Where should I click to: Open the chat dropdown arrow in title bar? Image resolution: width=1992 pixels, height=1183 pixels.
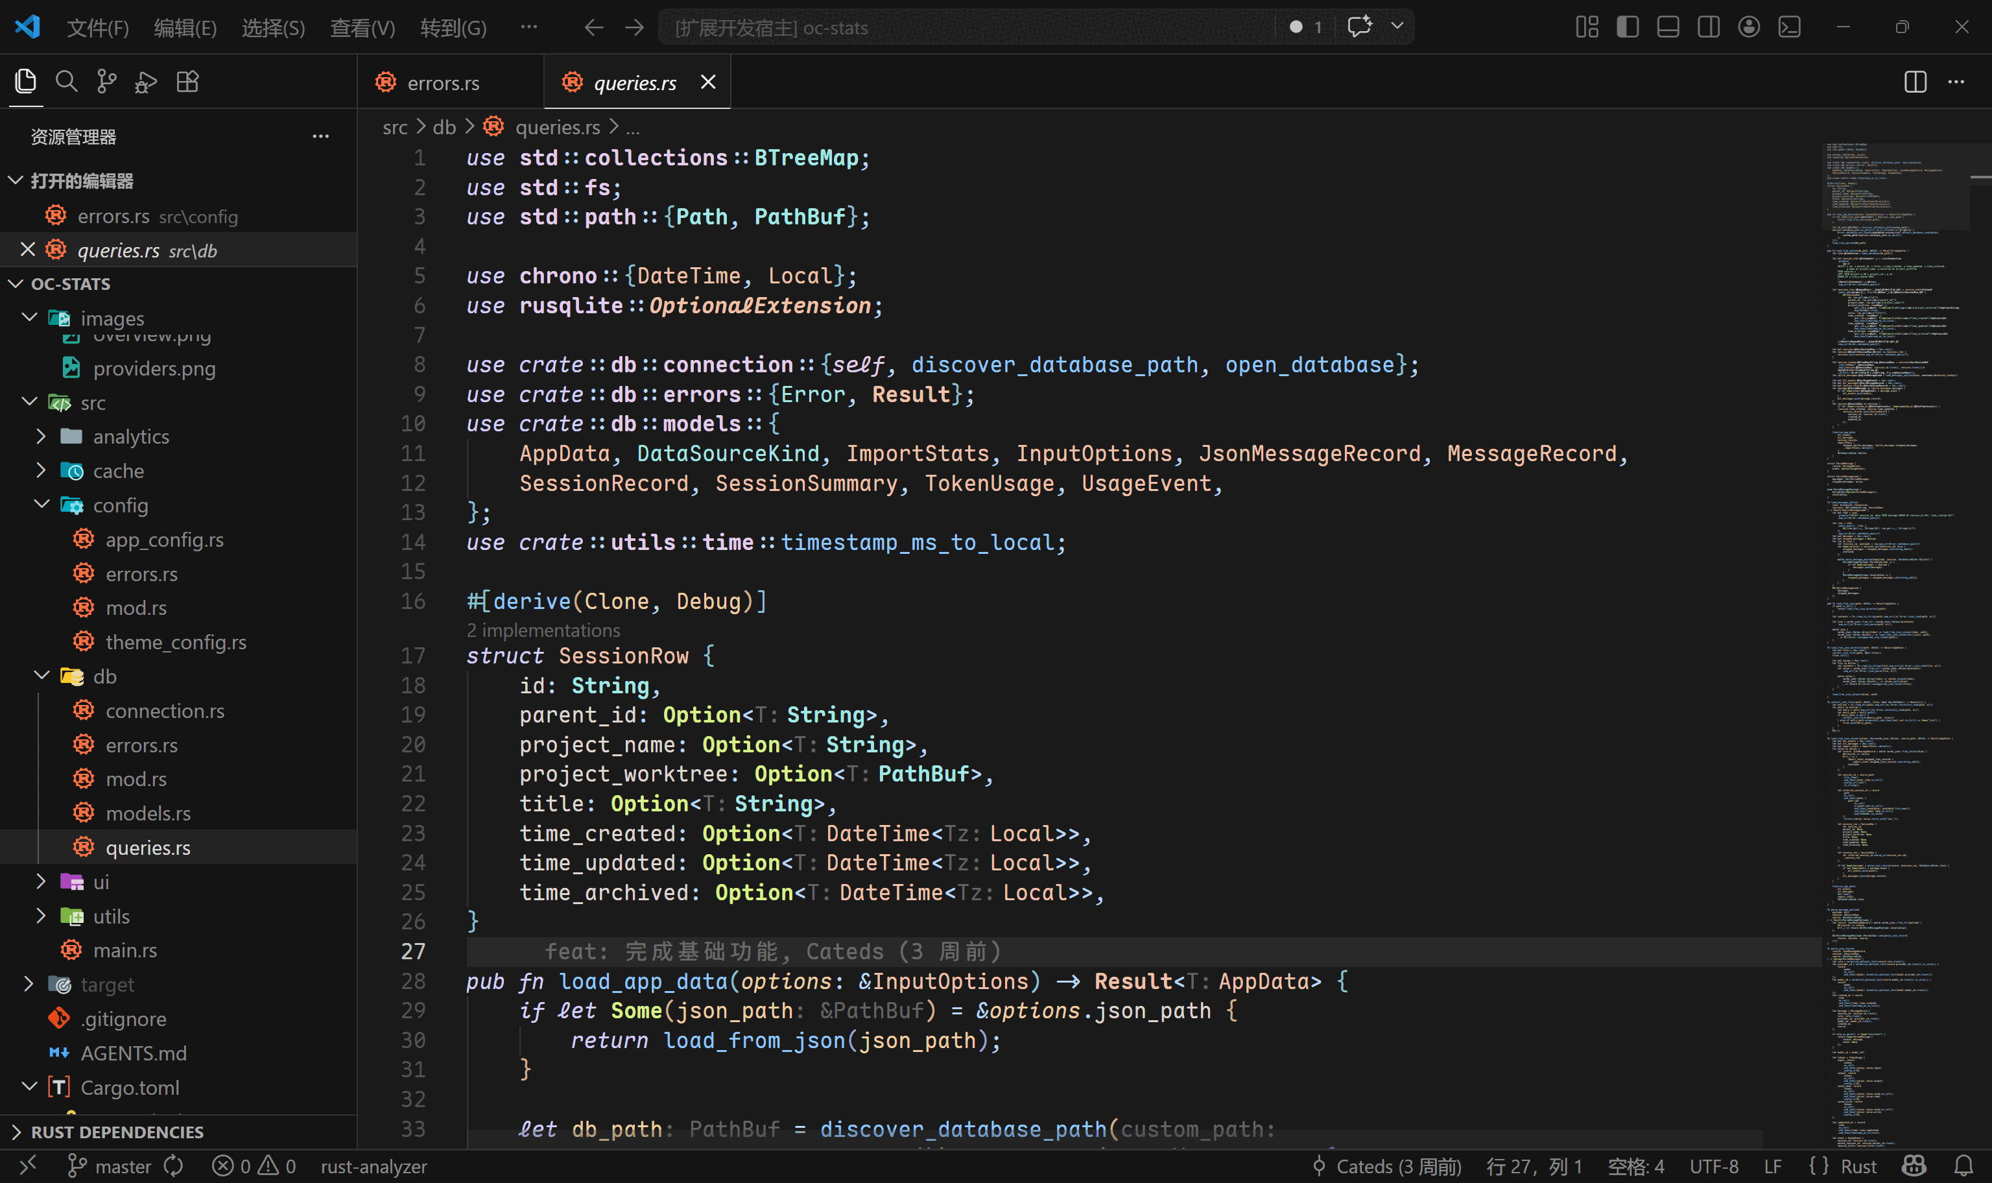[x=1397, y=27]
